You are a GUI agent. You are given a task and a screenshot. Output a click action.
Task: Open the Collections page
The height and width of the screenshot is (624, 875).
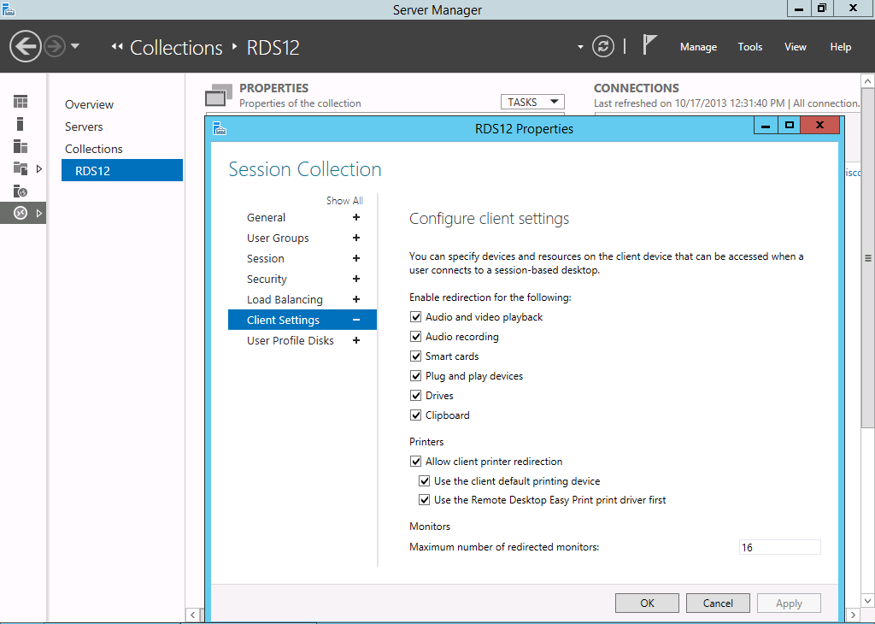pyautogui.click(x=93, y=149)
